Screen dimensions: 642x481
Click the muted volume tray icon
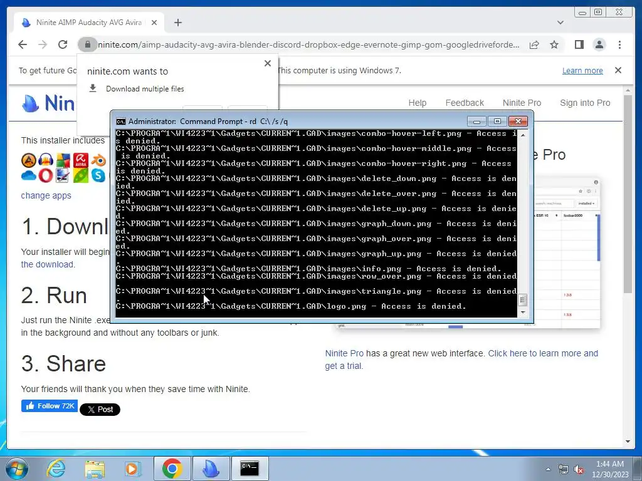click(579, 470)
